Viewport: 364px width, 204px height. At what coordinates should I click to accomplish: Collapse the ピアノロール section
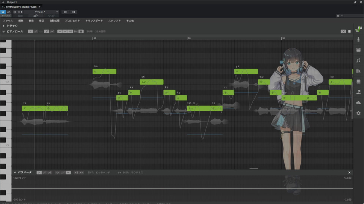tap(3, 31)
